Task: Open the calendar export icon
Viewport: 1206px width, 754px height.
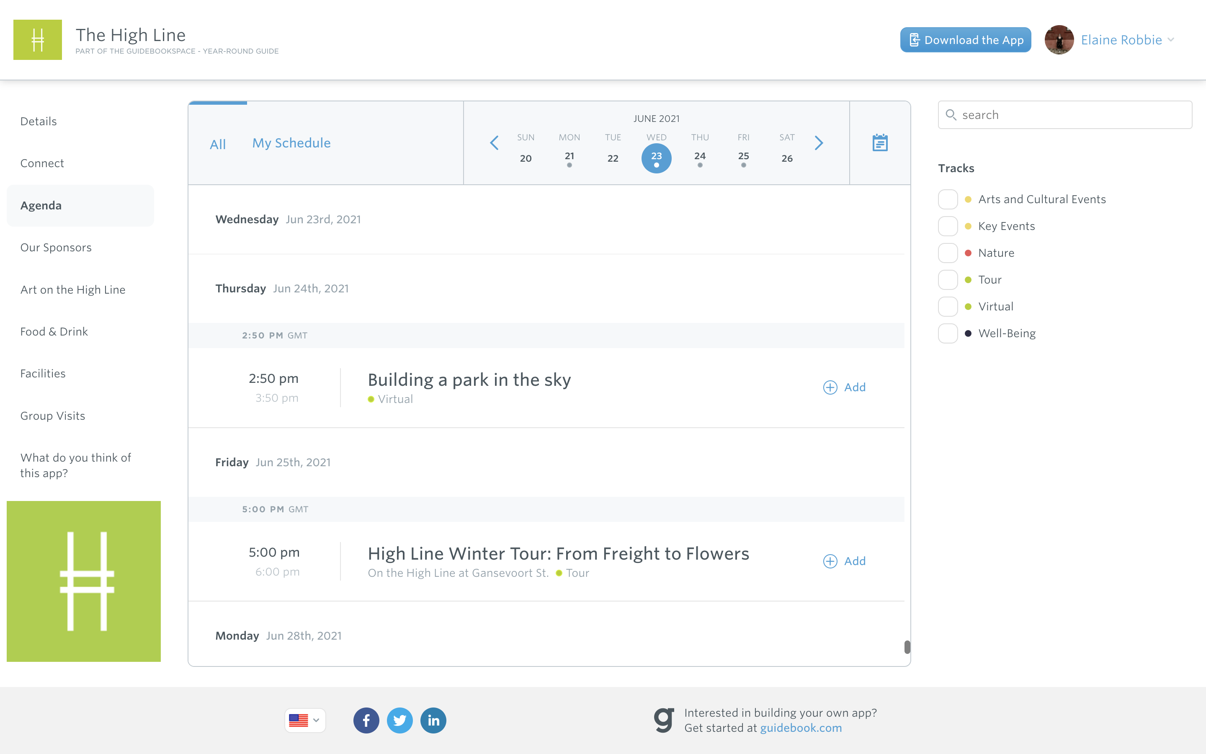Action: click(x=880, y=142)
